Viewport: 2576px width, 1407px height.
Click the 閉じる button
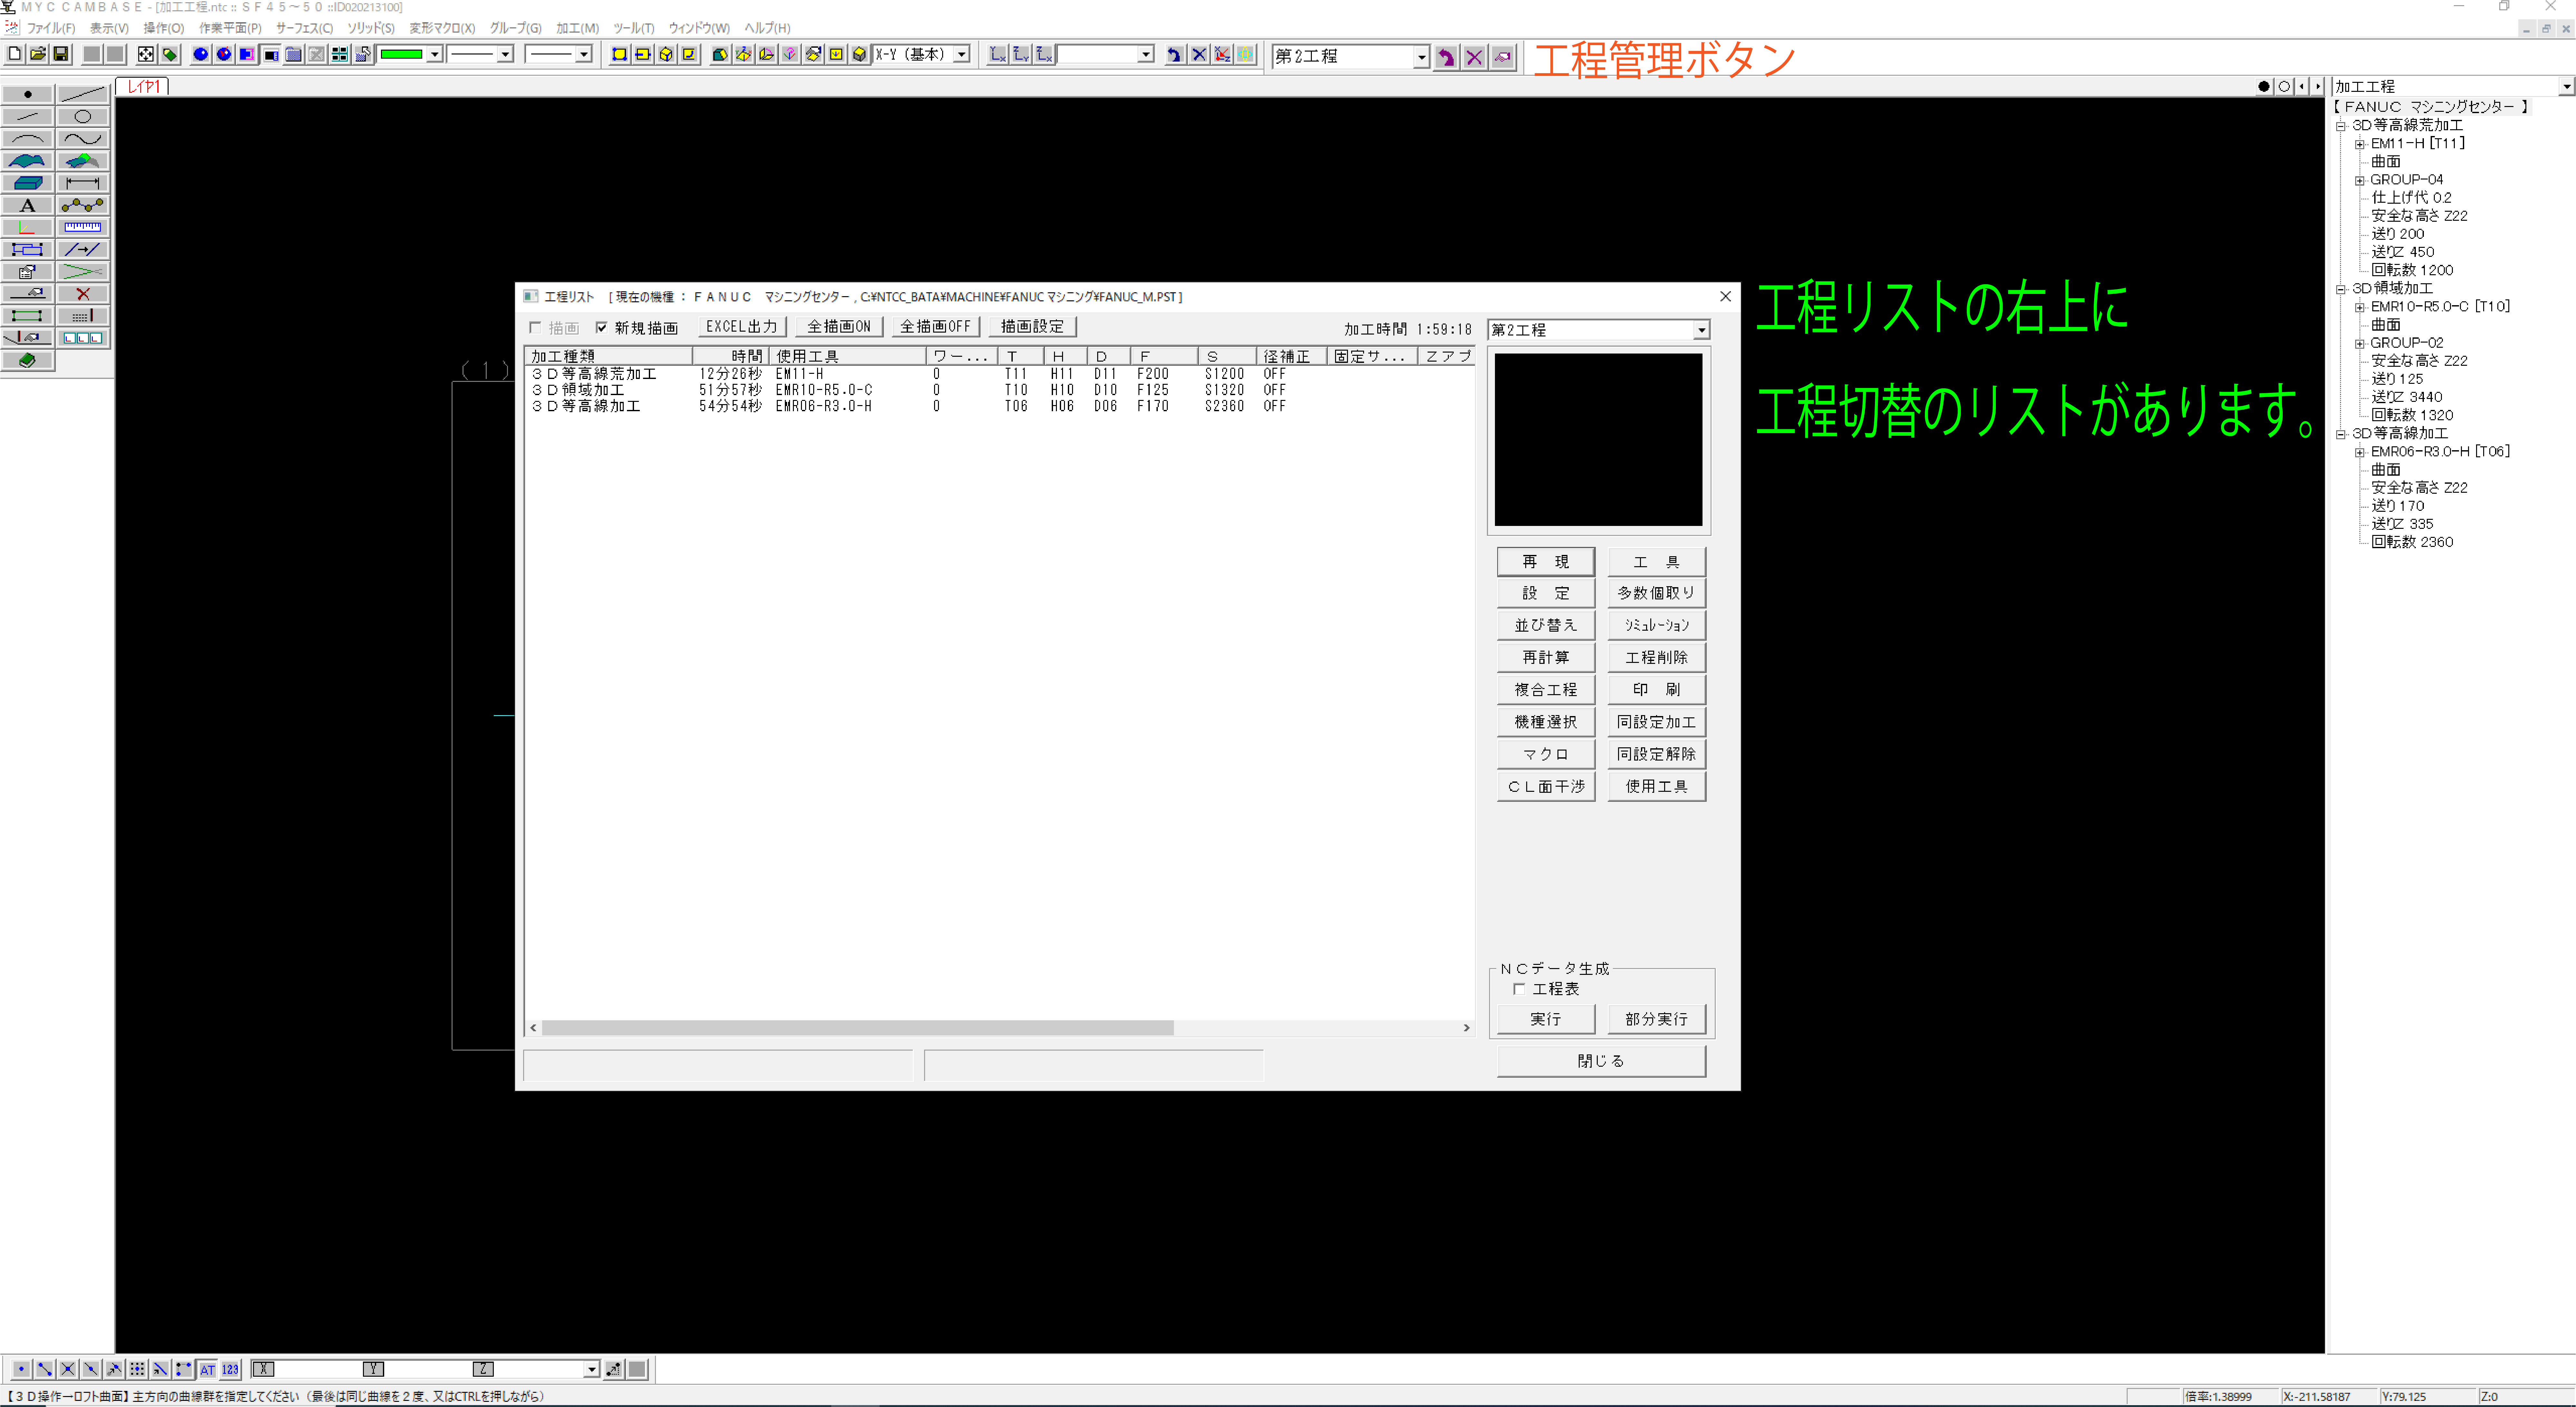pyautogui.click(x=1601, y=1061)
